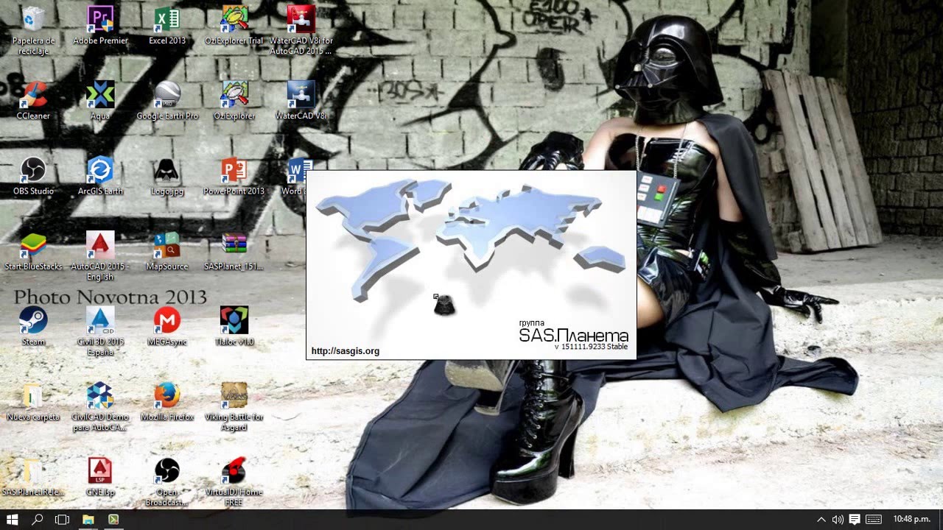Select the CivilCAD Demo para AutoCAD shortcut

point(100,406)
